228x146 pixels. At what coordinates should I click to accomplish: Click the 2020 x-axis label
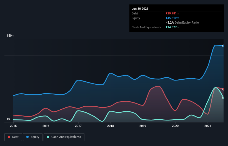tap(175, 126)
